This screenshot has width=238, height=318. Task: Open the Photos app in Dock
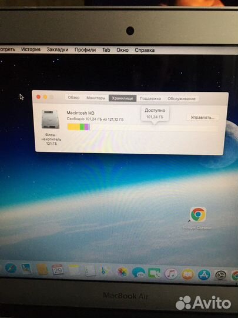[x=122, y=272]
